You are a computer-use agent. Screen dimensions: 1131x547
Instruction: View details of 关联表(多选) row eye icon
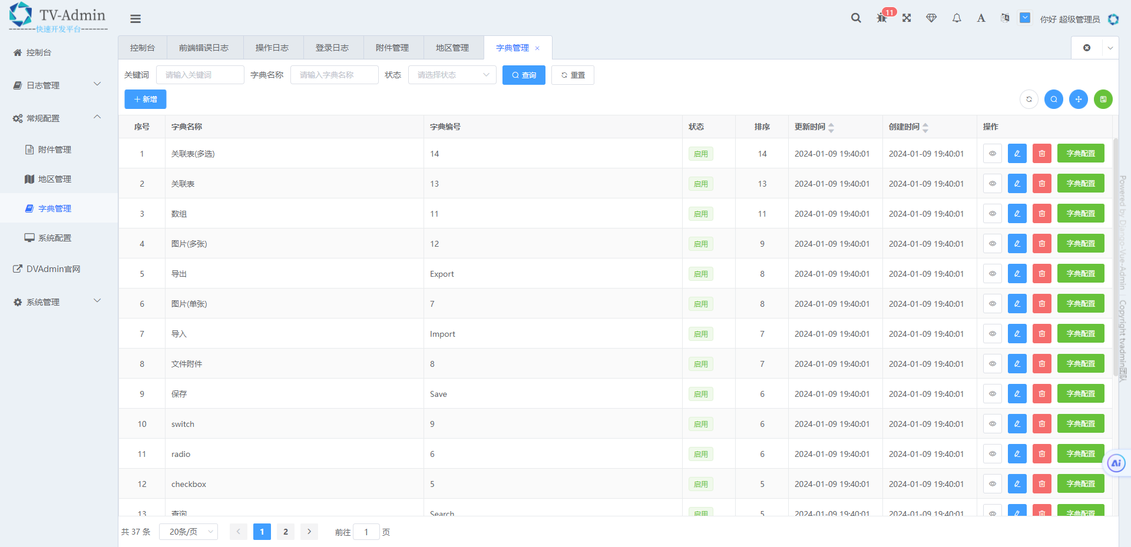[993, 154]
